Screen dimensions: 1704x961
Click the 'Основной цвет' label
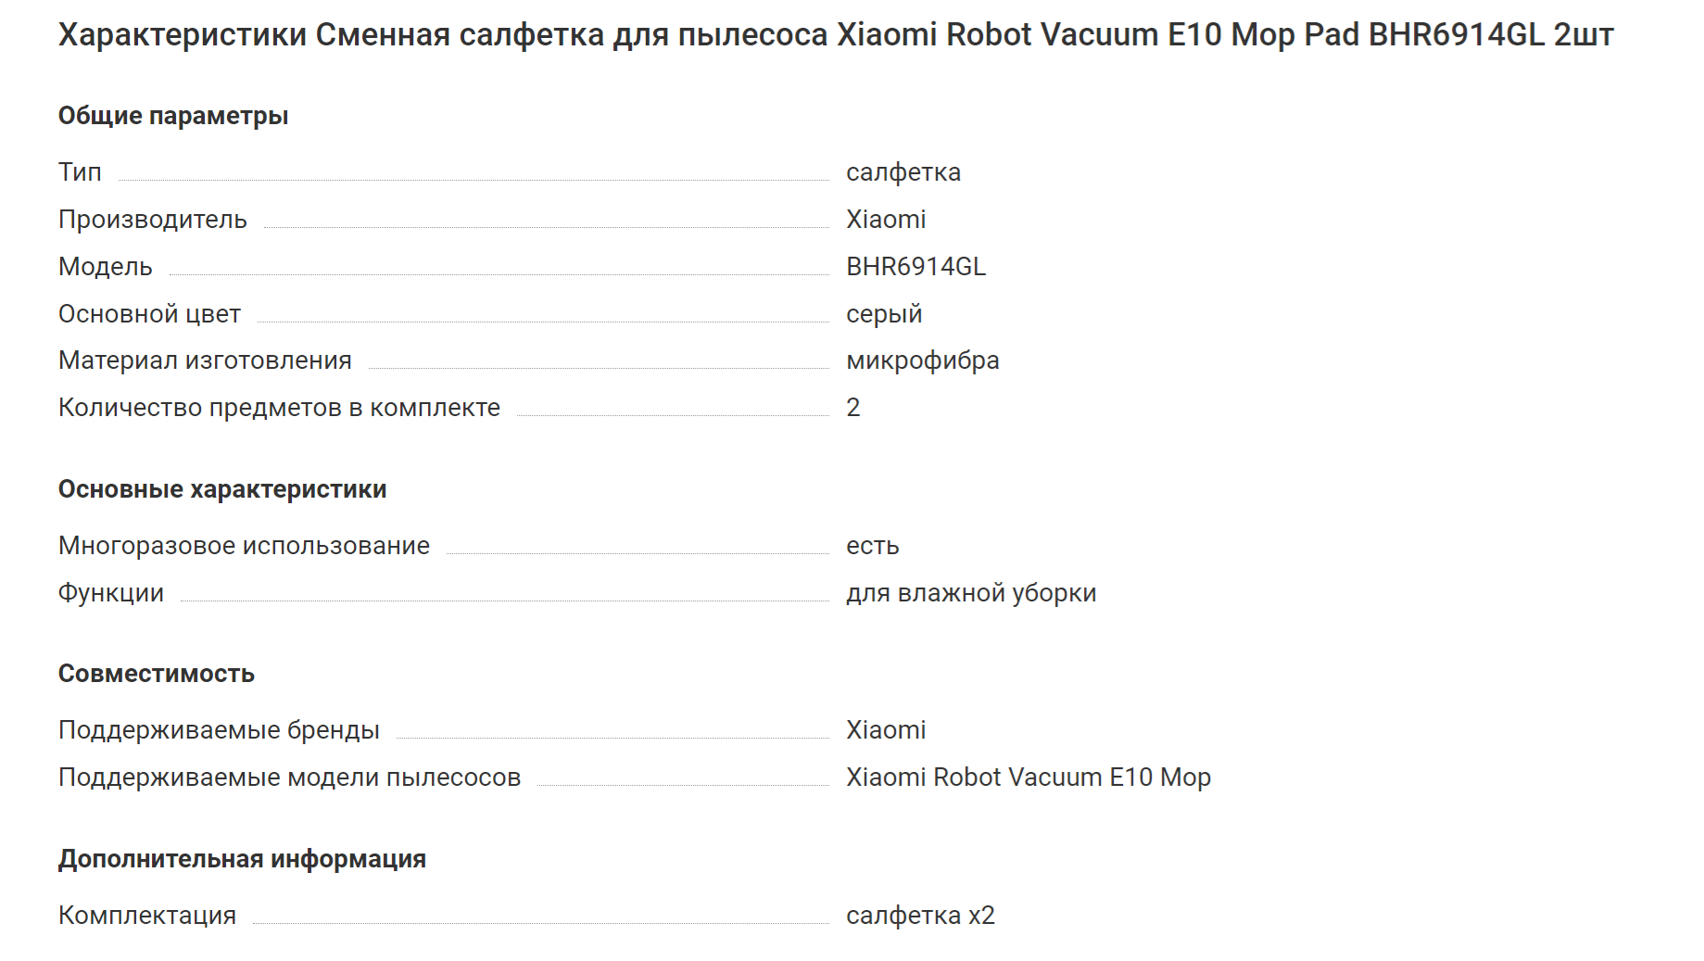149,314
